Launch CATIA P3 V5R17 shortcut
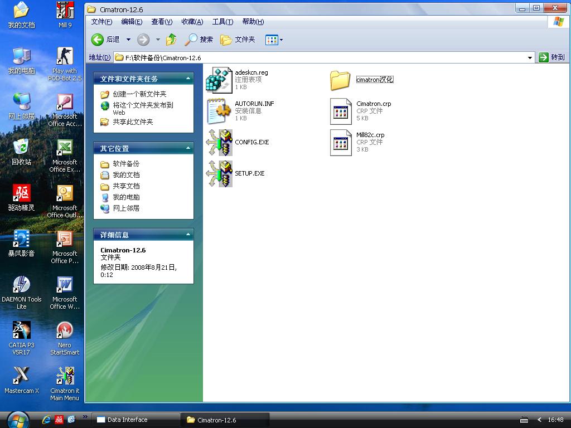This screenshot has width=571, height=428. [22, 338]
